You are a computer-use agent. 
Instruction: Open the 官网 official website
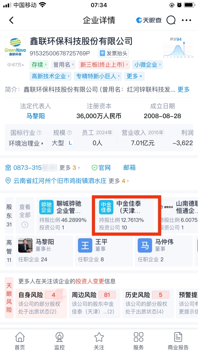coord(101,168)
